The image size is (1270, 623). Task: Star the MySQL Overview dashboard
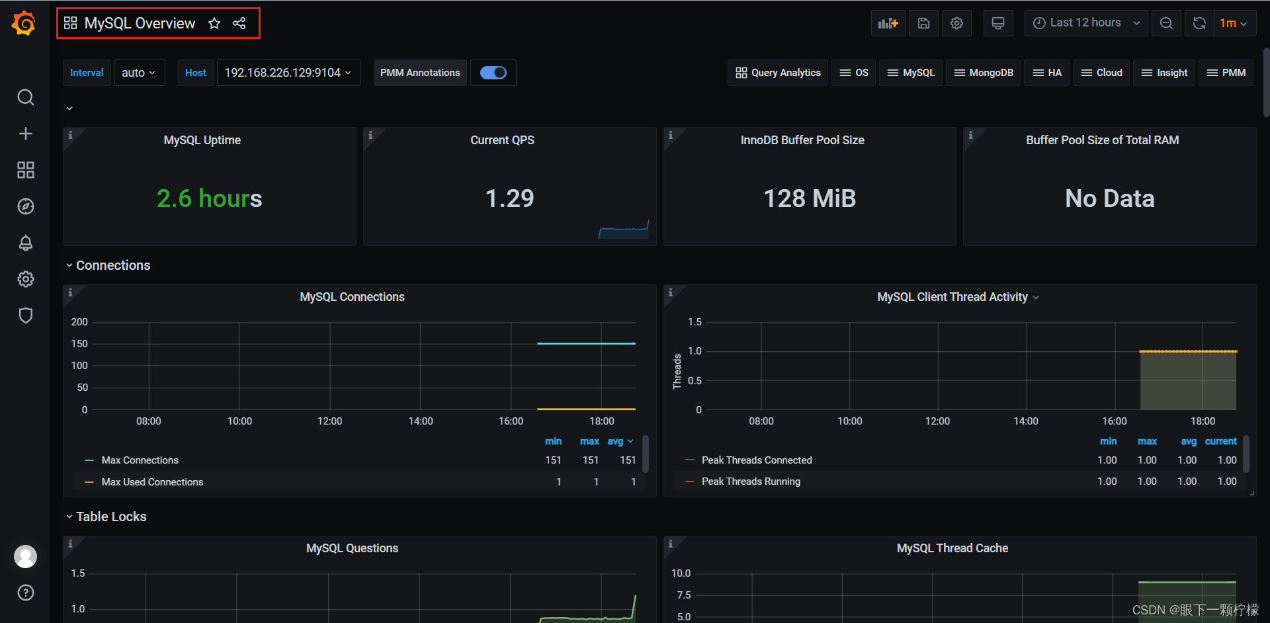coord(214,23)
